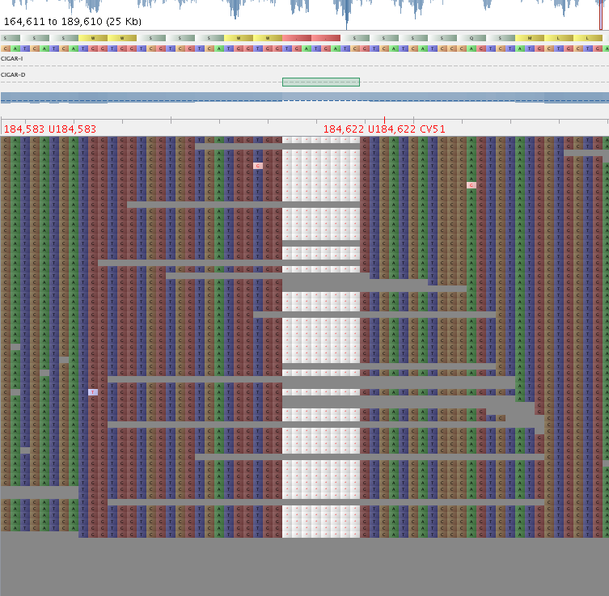Click the 184,583 U184,583 ruler label
This screenshot has height=596, width=609.
click(50, 129)
